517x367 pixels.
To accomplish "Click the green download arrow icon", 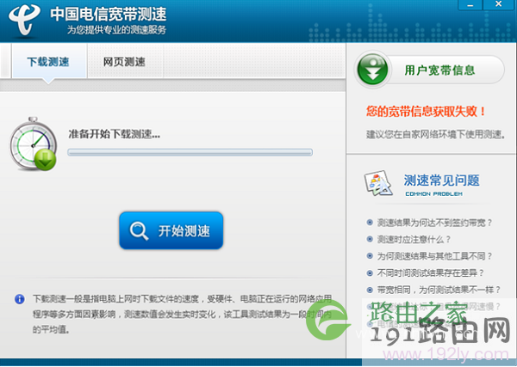I will point(373,70).
